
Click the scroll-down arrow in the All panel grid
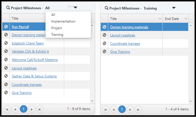(x=92, y=101)
